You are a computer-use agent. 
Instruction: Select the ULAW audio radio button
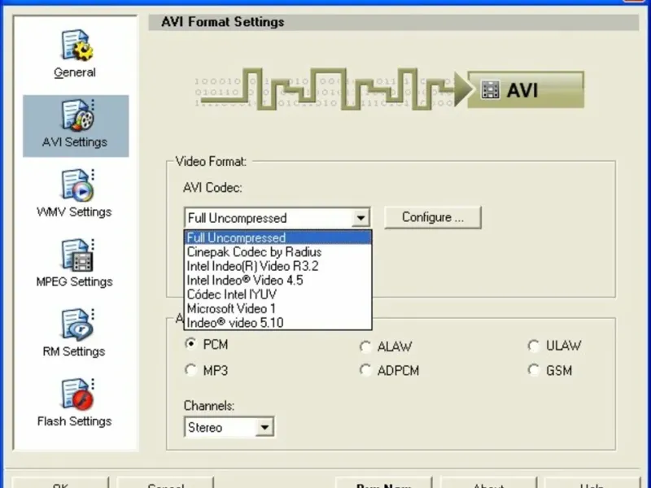[x=534, y=346]
